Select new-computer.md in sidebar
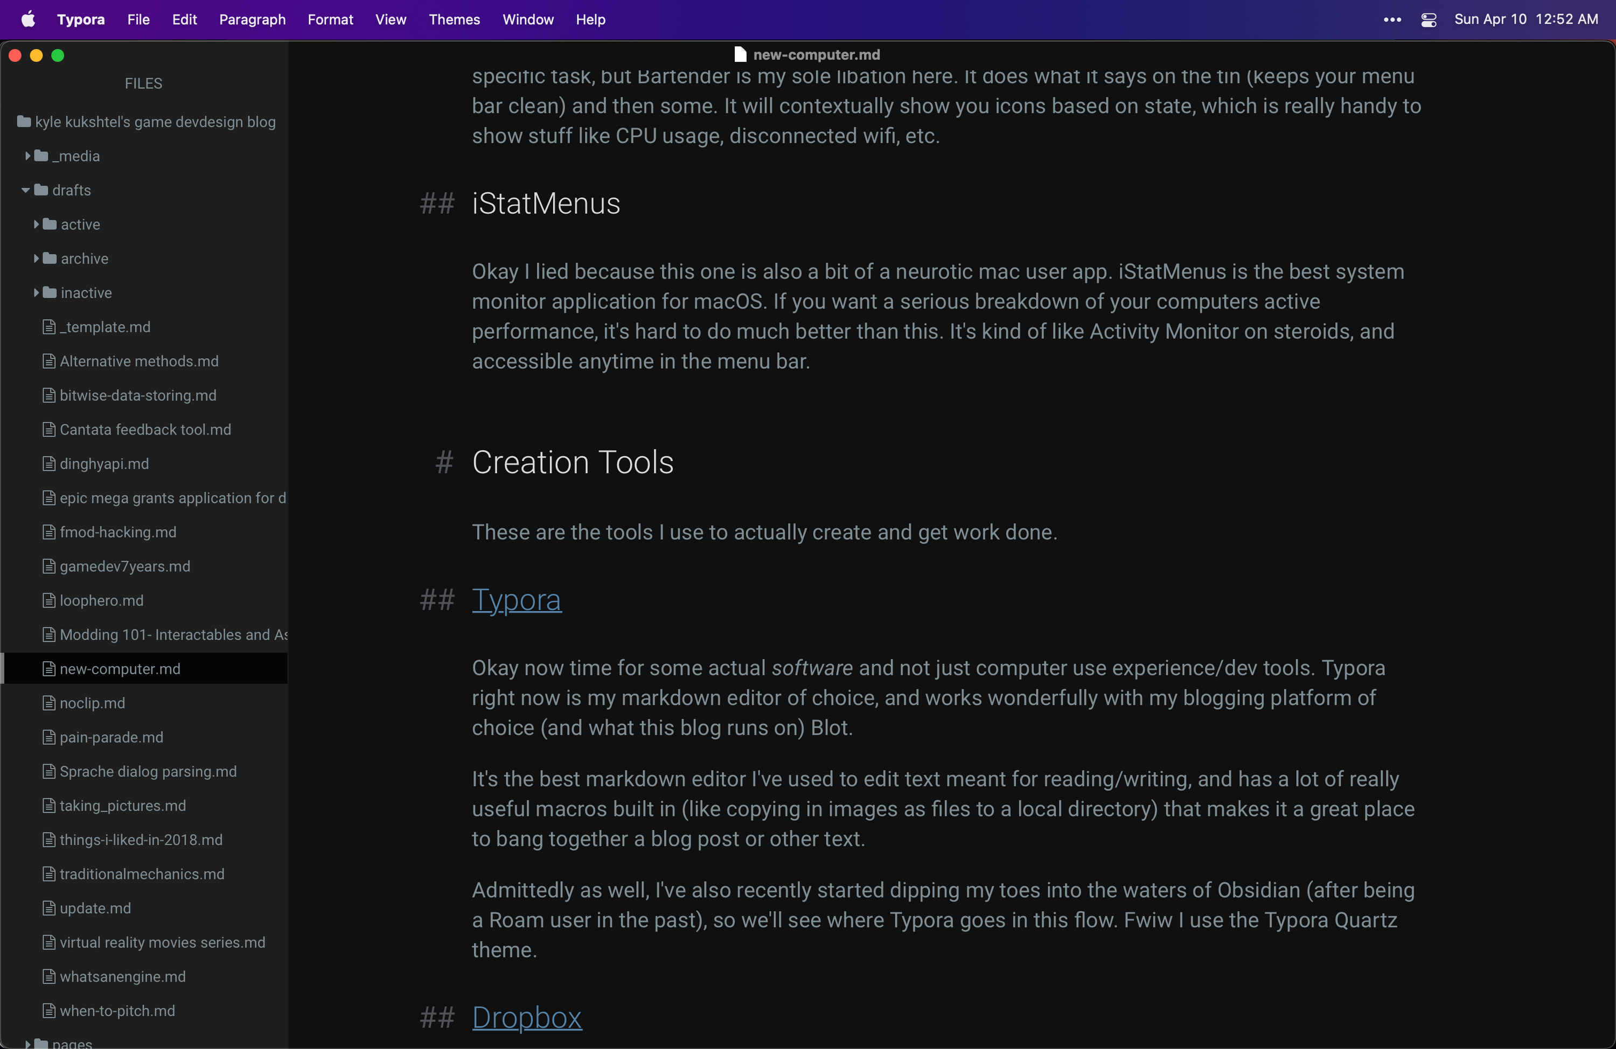The image size is (1616, 1049). pos(144,669)
